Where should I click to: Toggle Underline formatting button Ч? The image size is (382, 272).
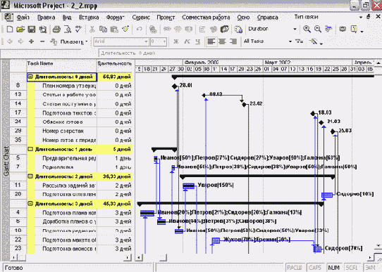198,41
